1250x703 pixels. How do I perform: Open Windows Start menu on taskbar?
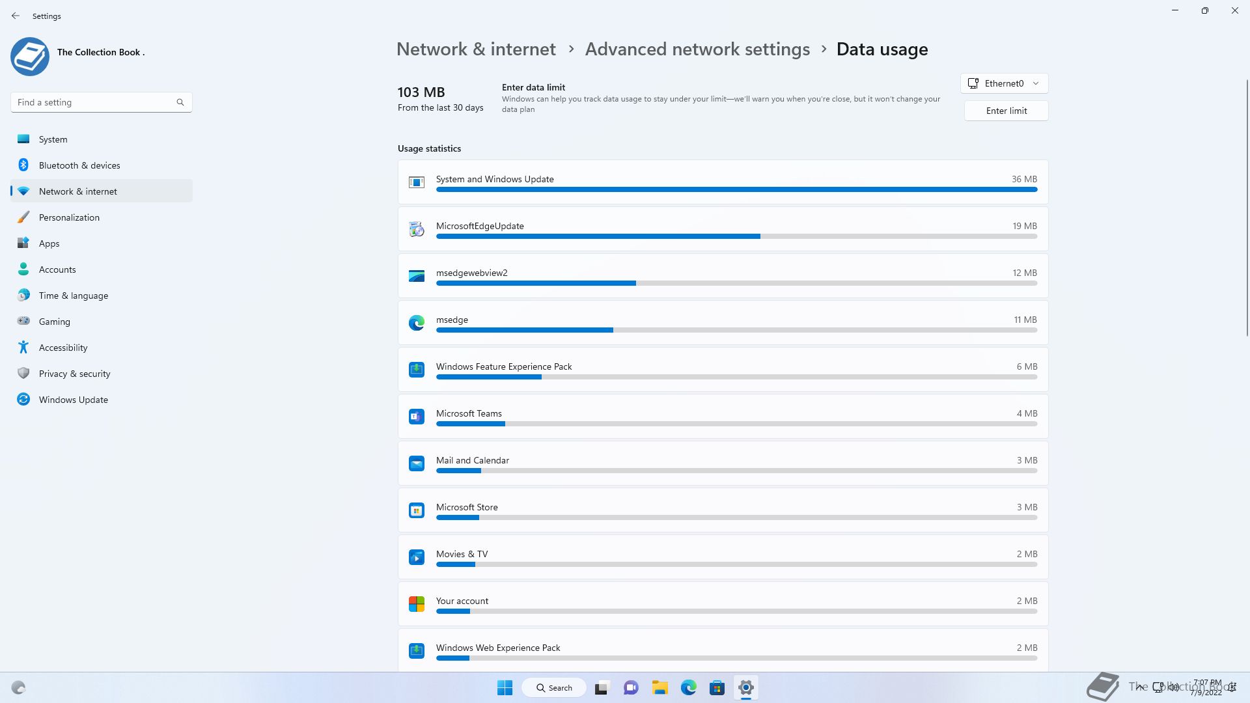tap(505, 687)
